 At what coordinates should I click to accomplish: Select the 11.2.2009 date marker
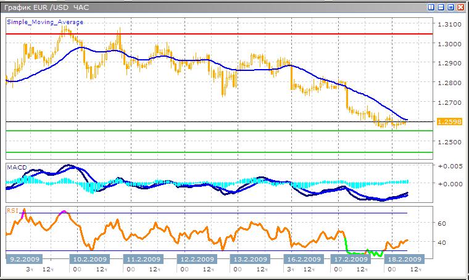tap(142, 259)
